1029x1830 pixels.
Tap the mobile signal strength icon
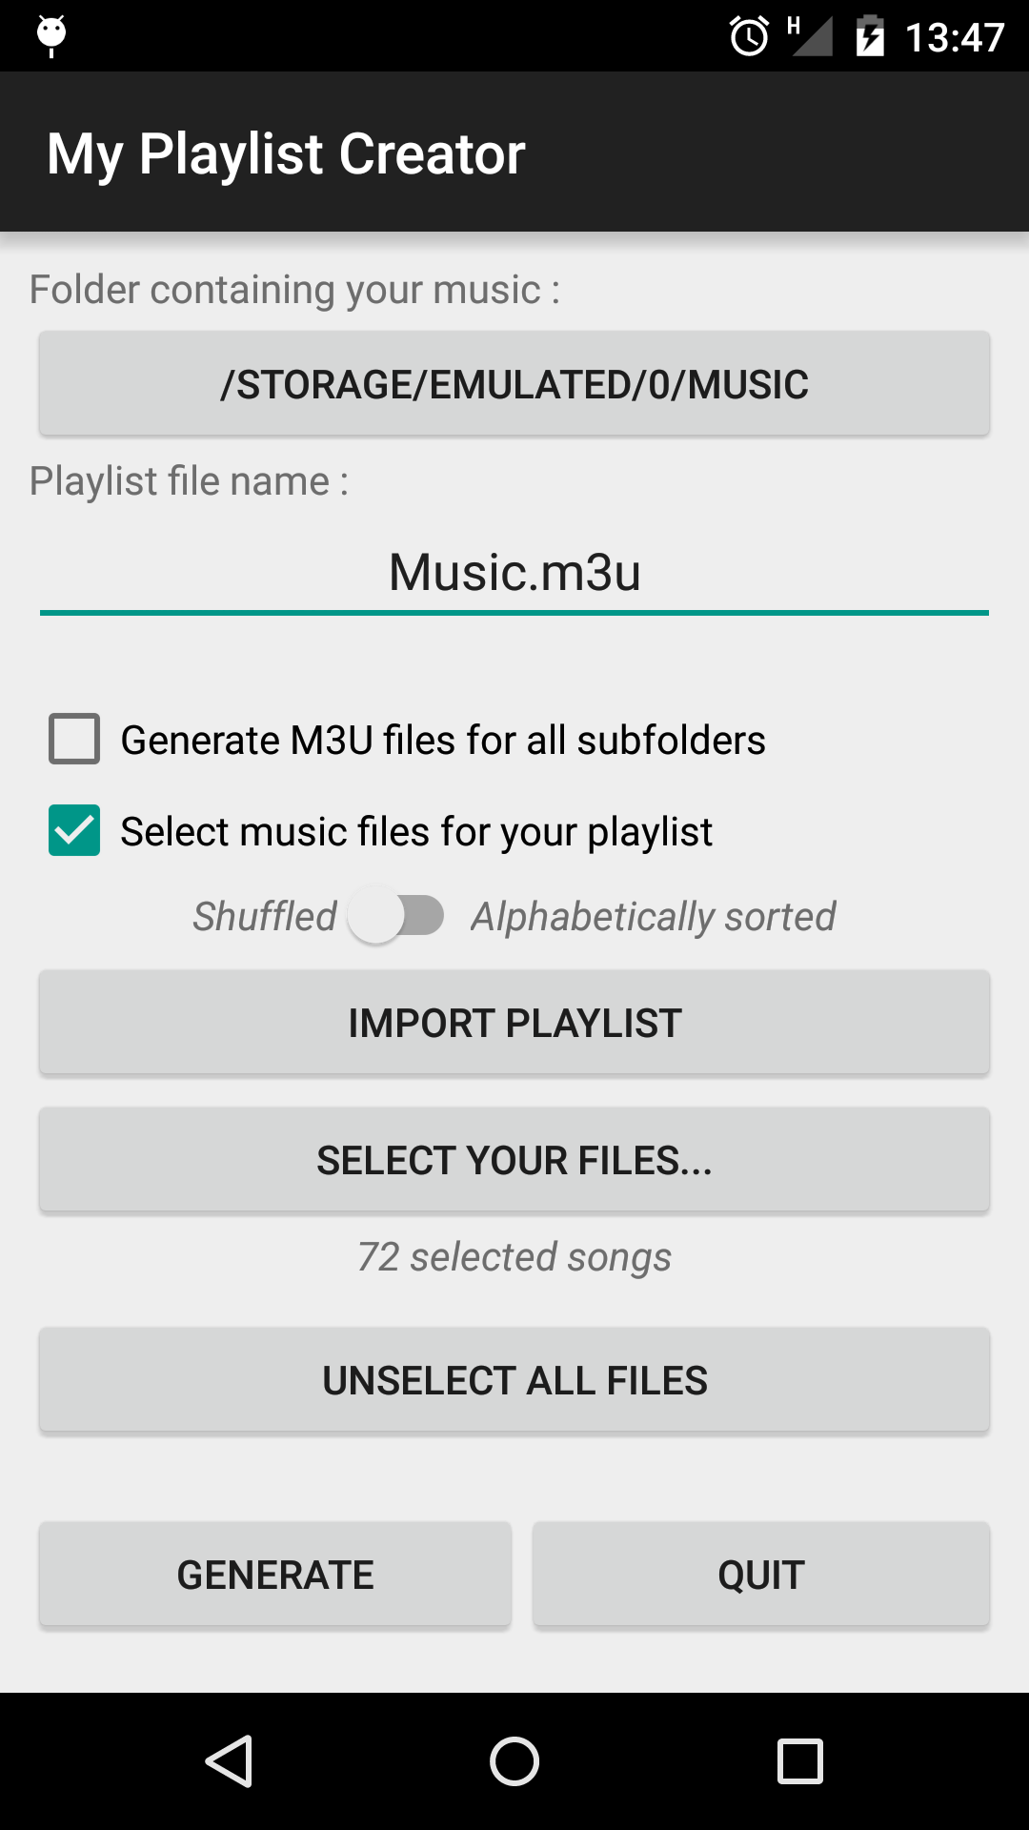pos(811,36)
